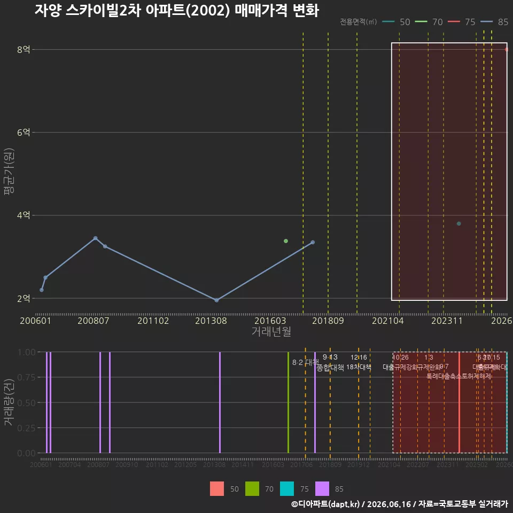This screenshot has width=513, height=513.
Task: Click the '0.75' volume axis label
Action: tap(27, 377)
